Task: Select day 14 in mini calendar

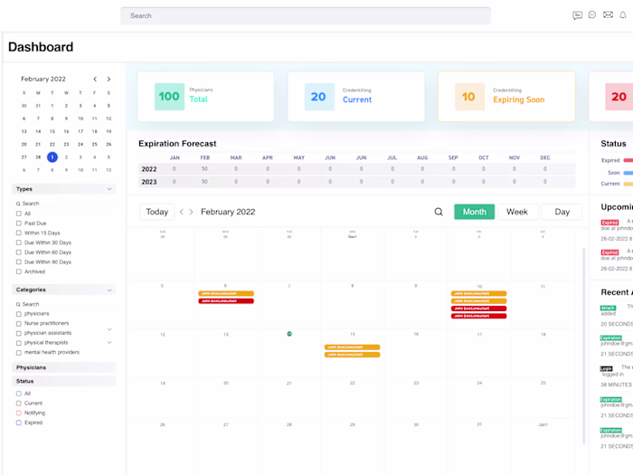Action: pos(38,131)
